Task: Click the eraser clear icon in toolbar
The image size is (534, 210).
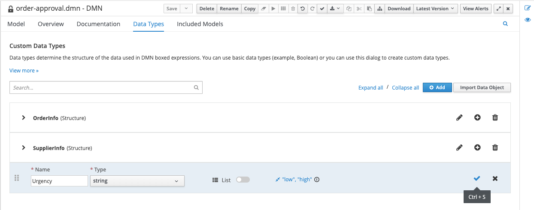Action: pos(264,9)
